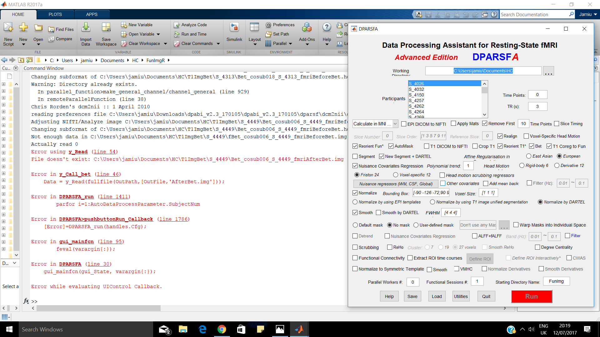Open the Windows Start menu

[9, 329]
